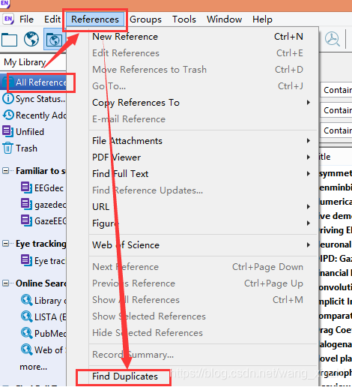Click the Find Full Text PDF icon
The height and width of the screenshot is (387, 352).
tap(333, 39)
